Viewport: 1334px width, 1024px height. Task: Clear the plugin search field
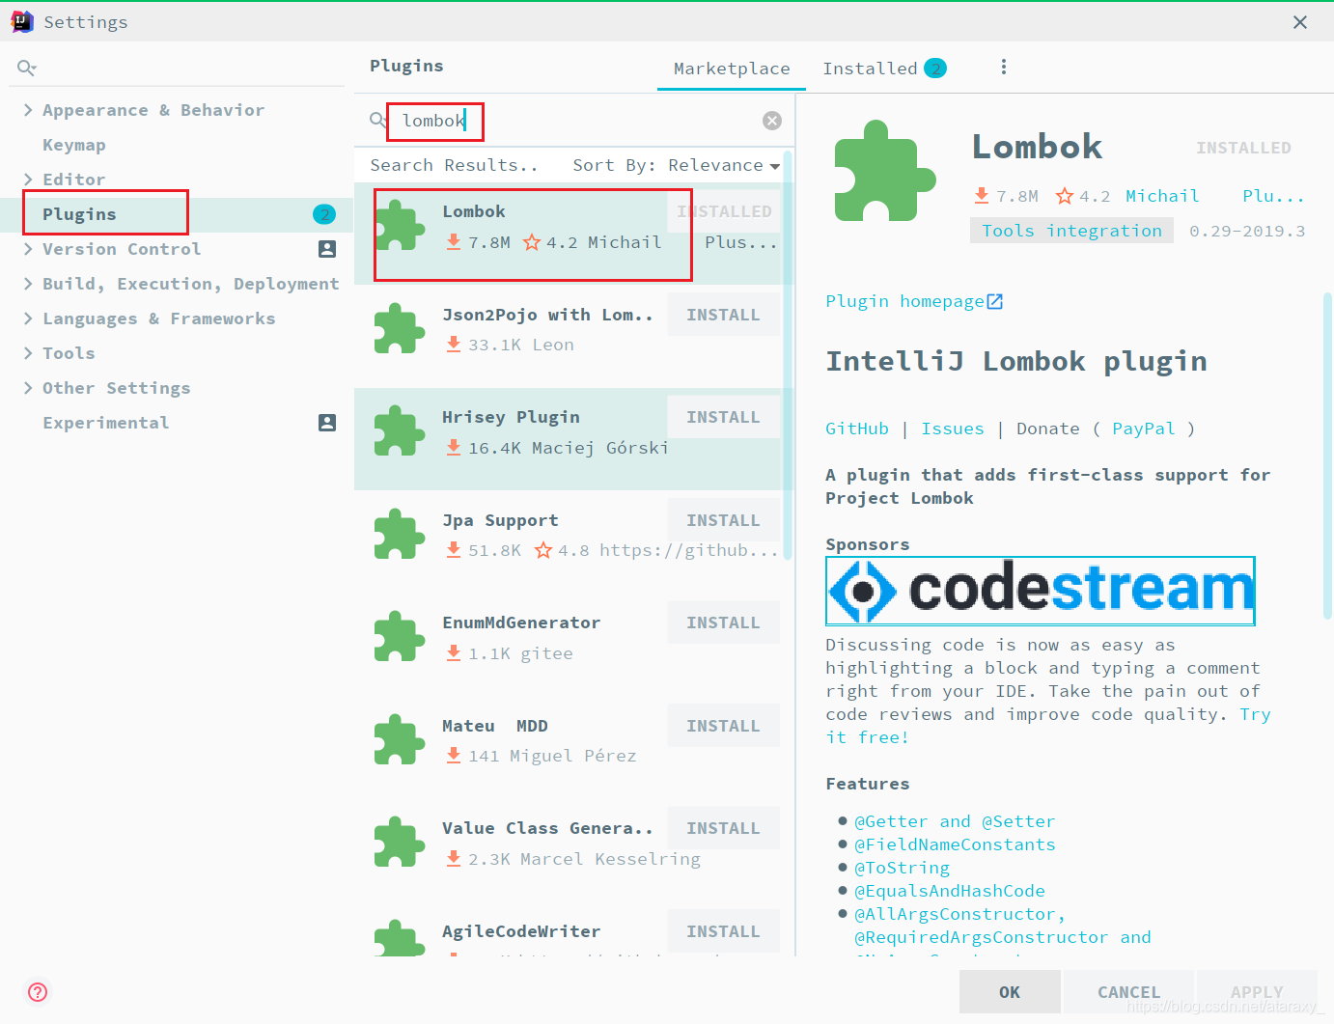772,121
